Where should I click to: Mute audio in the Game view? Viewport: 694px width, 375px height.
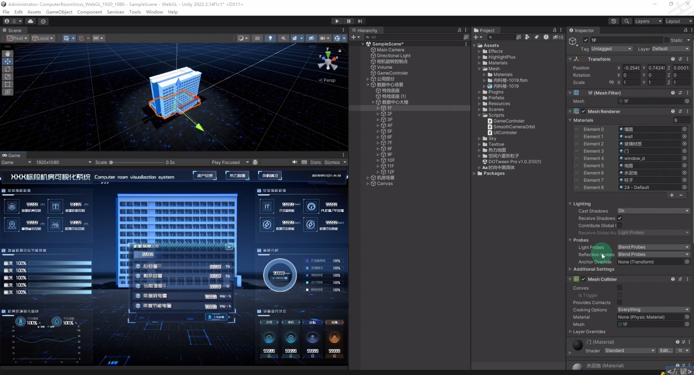[294, 162]
